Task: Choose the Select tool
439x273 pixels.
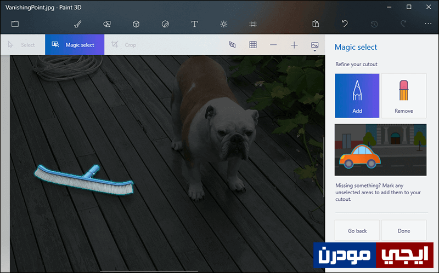Action: (x=21, y=45)
